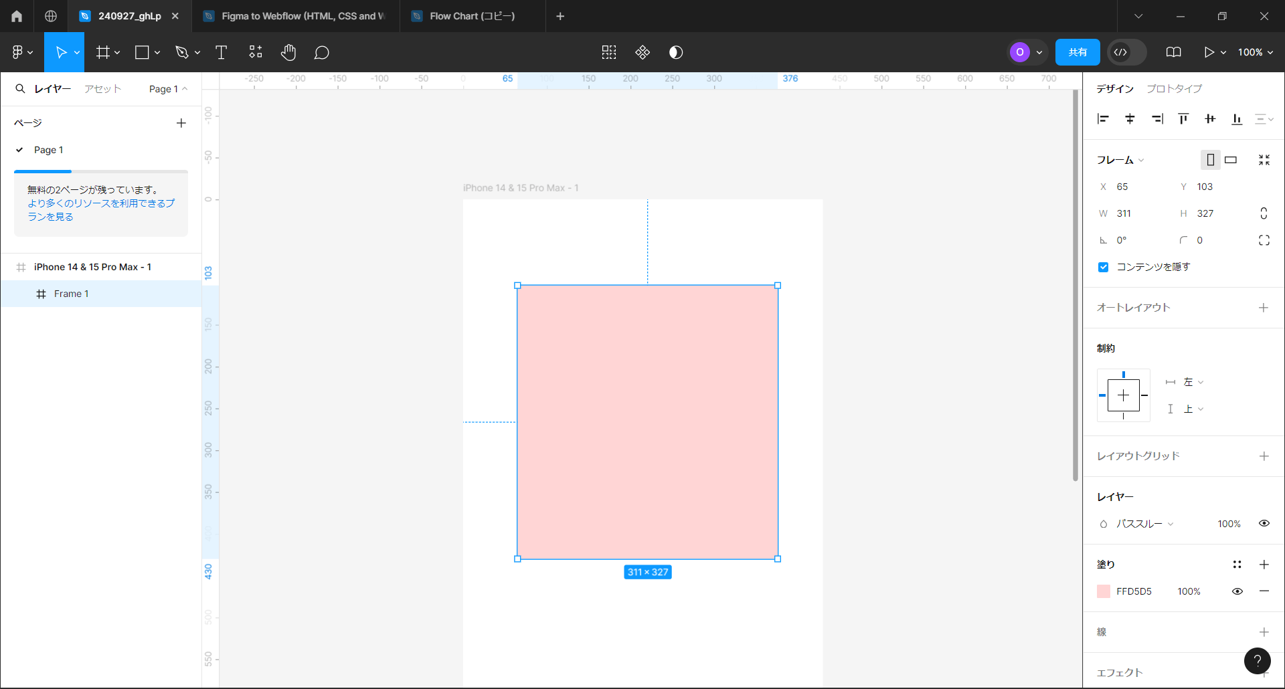This screenshot has width=1285, height=689.
Task: Open the tabs list chevron in title bar
Action: 1138,16
